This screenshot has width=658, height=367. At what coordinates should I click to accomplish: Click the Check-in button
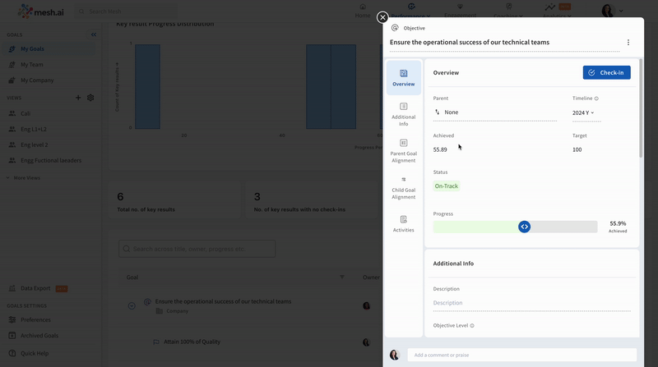[606, 72]
